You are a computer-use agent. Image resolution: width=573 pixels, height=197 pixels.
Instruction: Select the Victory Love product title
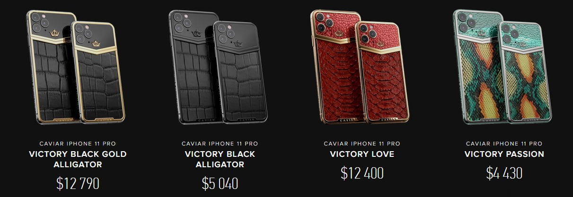(x=362, y=154)
